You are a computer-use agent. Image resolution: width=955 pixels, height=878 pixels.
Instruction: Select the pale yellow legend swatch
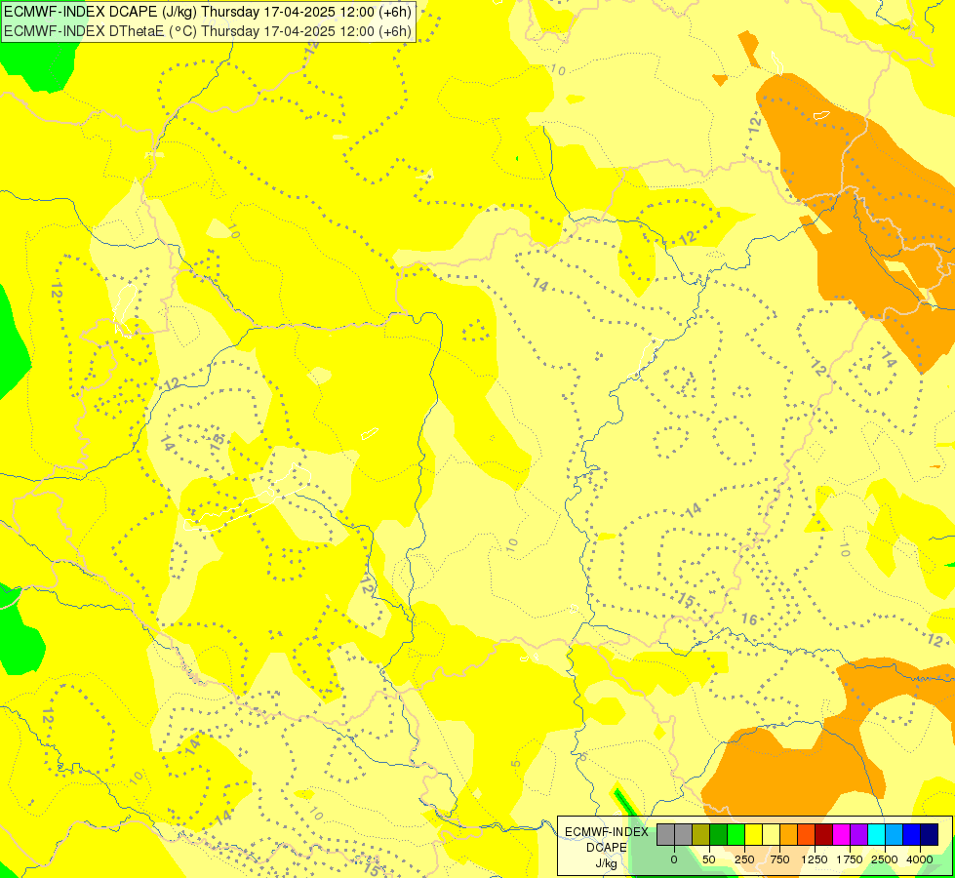771,835
